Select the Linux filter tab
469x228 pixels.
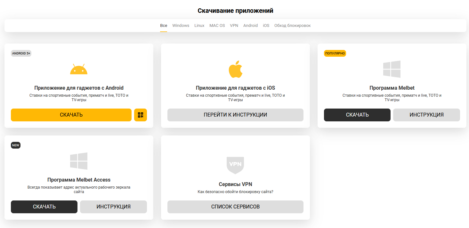(199, 25)
